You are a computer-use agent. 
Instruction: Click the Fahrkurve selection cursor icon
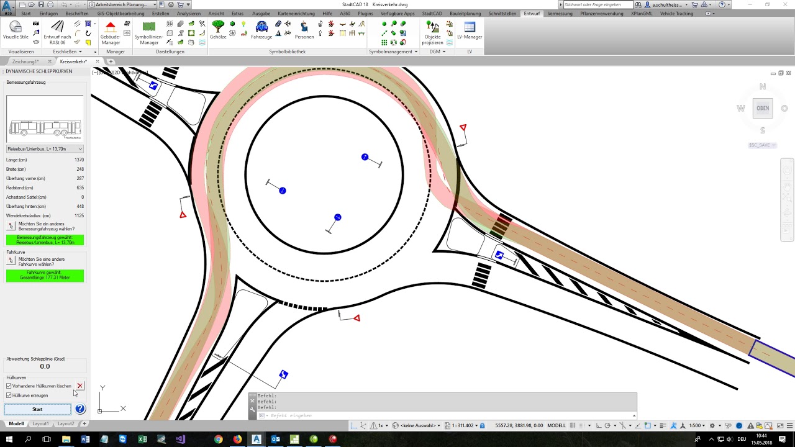(11, 261)
